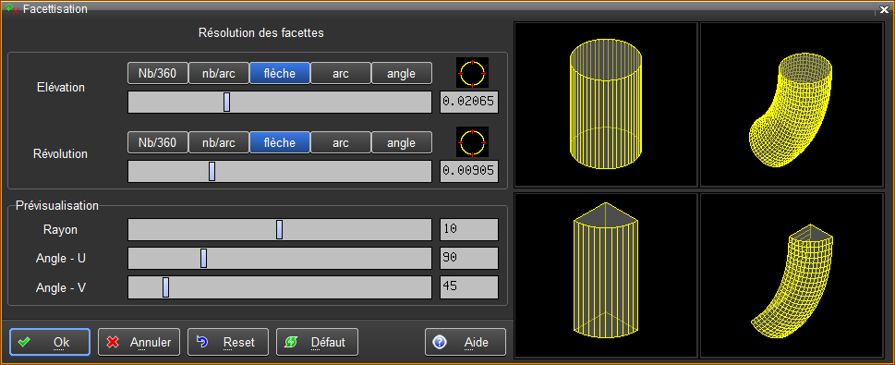895x365 pixels.
Task: Click the red X icon on Annuler
Action: point(113,342)
